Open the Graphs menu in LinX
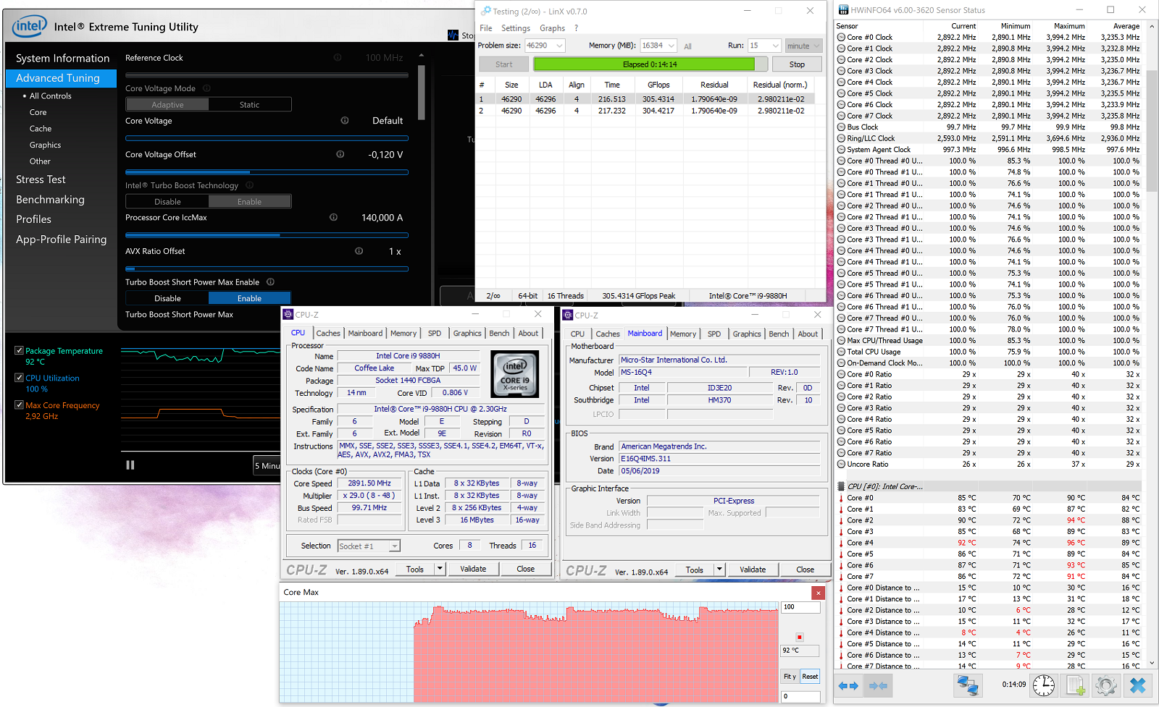Screen dimensions: 1159x707 552,28
